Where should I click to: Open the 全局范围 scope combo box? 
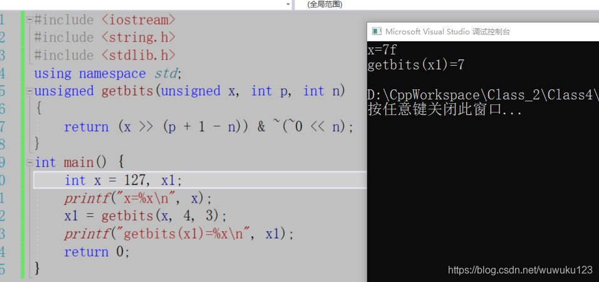point(447,4)
